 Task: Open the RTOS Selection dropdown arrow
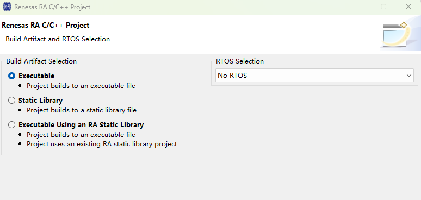(409, 76)
